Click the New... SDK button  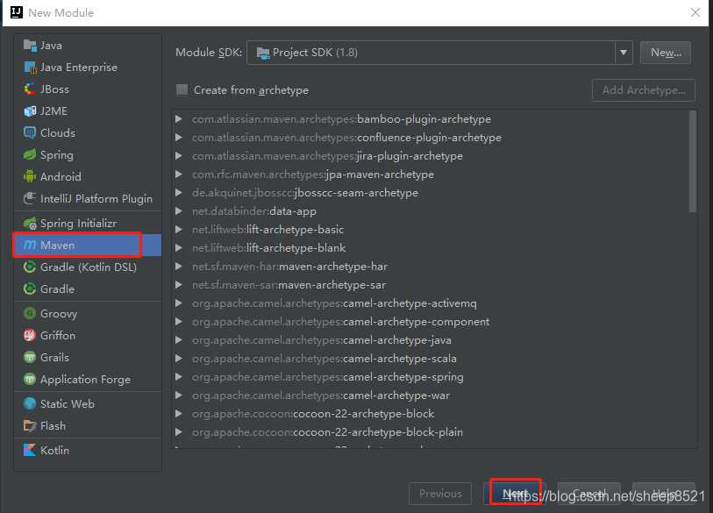(666, 53)
